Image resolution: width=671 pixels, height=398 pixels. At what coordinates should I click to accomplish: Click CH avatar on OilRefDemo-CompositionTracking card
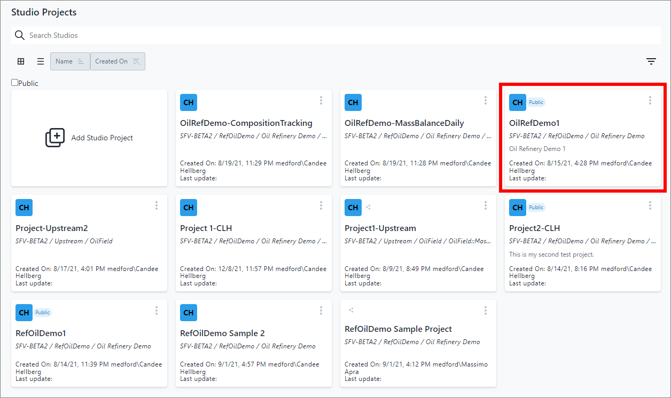pos(189,102)
